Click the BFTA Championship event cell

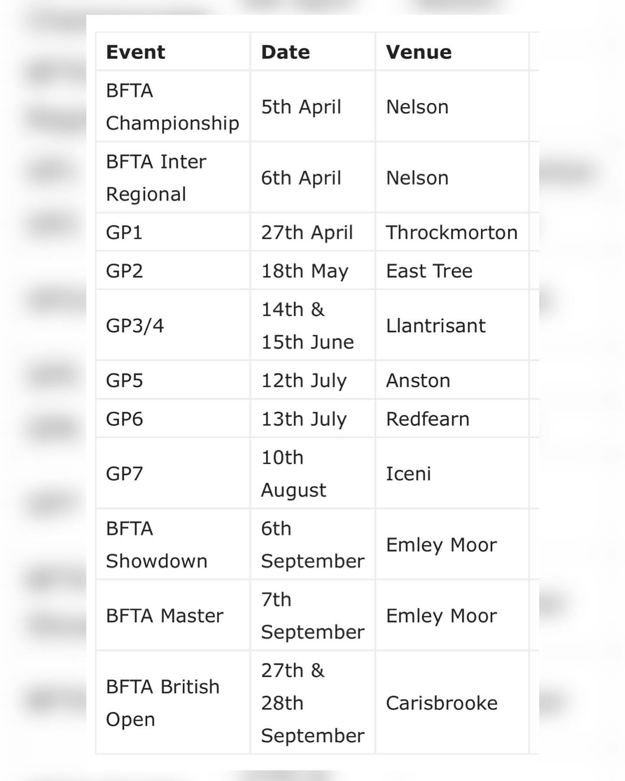[173, 106]
